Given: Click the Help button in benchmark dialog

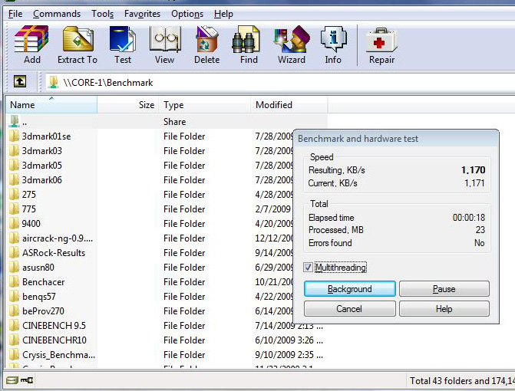Looking at the screenshot, I should point(444,309).
